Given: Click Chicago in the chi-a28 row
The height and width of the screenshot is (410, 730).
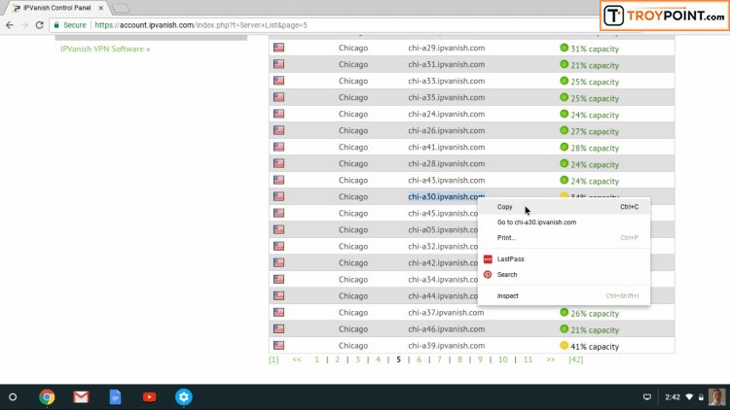Looking at the screenshot, I should click(x=353, y=163).
